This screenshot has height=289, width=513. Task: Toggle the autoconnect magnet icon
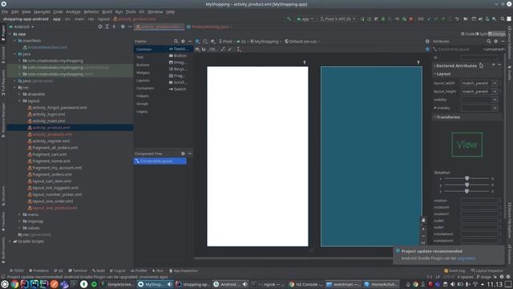204,49
